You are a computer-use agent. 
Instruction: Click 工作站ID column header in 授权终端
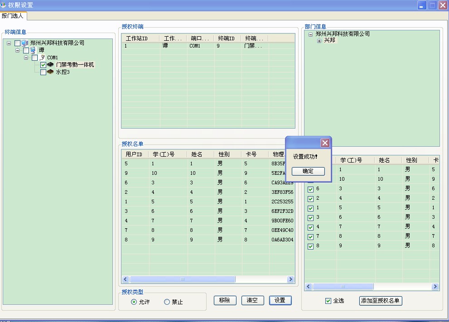tap(140, 38)
